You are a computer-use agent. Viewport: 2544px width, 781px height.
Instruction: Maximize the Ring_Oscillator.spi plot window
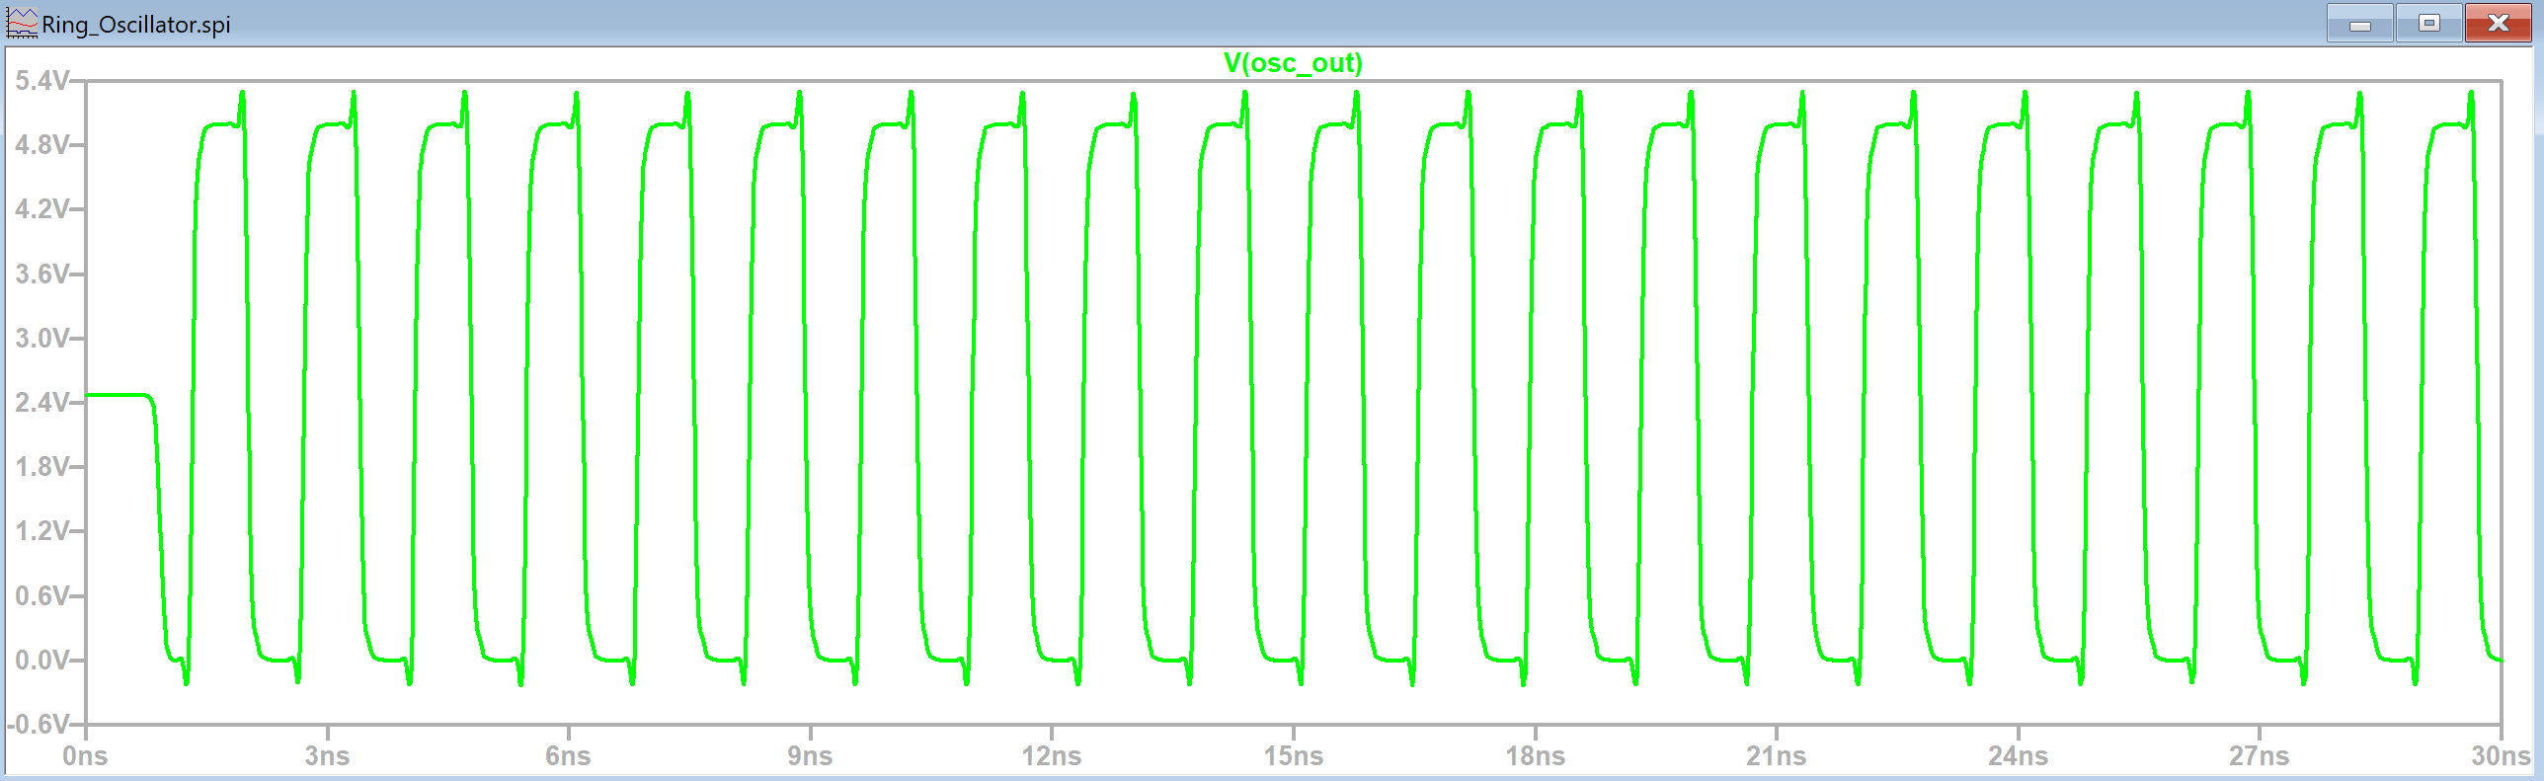[2428, 24]
